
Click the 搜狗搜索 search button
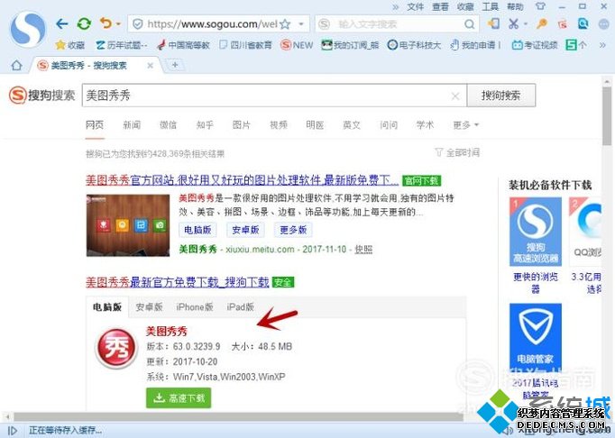[x=500, y=96]
